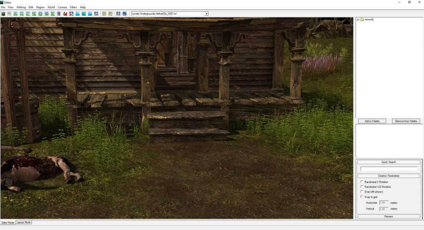The height and width of the screenshot is (230, 424).
Task: Select the dark entity placement tool icon
Action: point(3,14)
